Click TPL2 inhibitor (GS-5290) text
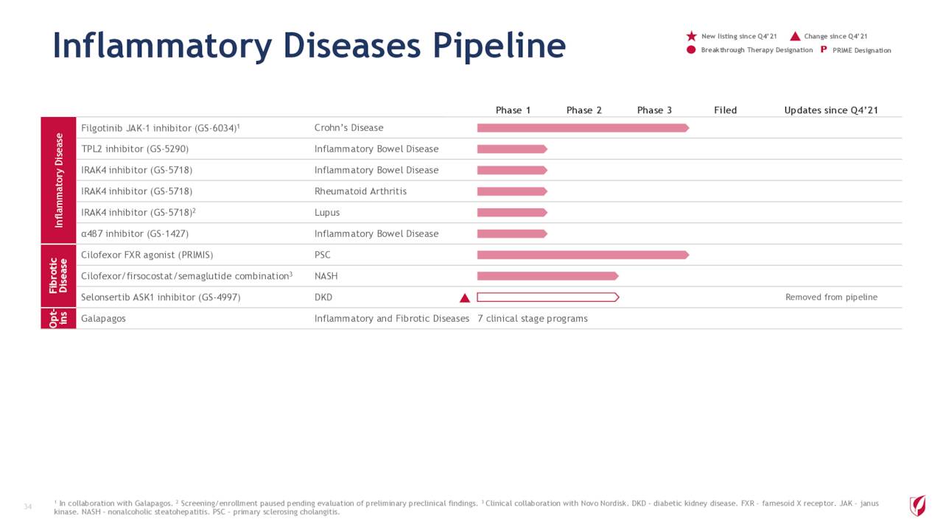 tap(135, 149)
